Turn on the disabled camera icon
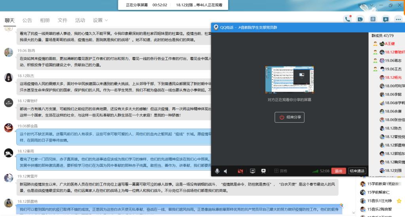The width and height of the screenshot is (405, 217). coord(240,171)
